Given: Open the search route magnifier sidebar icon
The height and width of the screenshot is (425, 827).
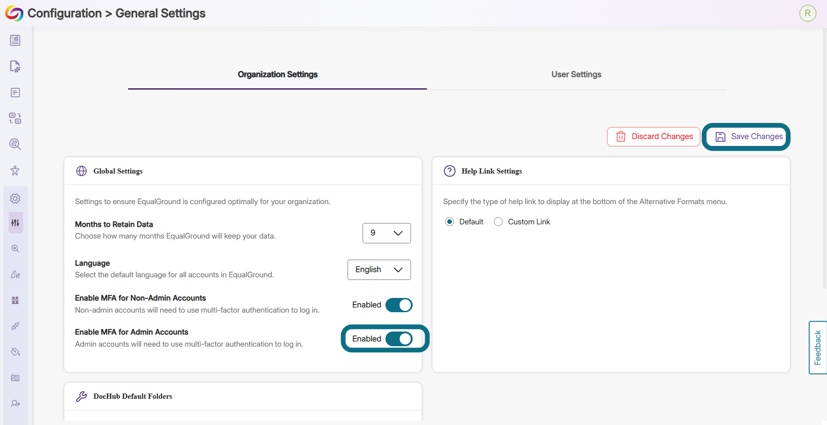Looking at the screenshot, I should click(15, 144).
